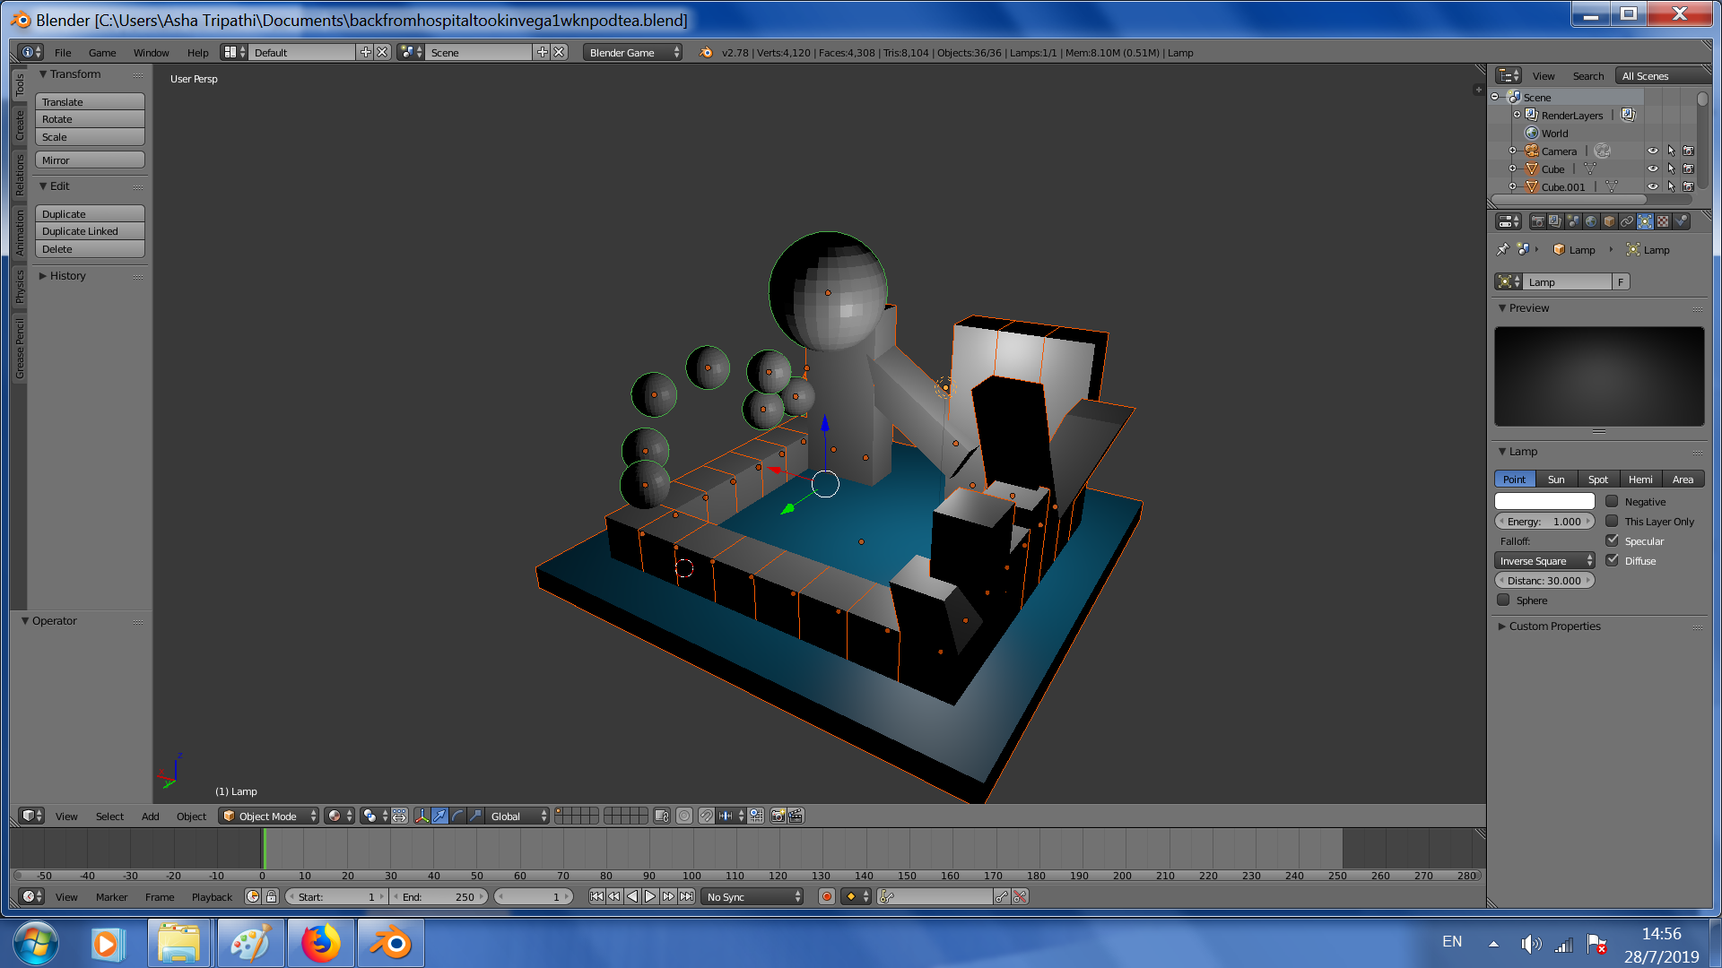Open the Object Mode dropdown
Screen dimensions: 1722x968
(269, 816)
